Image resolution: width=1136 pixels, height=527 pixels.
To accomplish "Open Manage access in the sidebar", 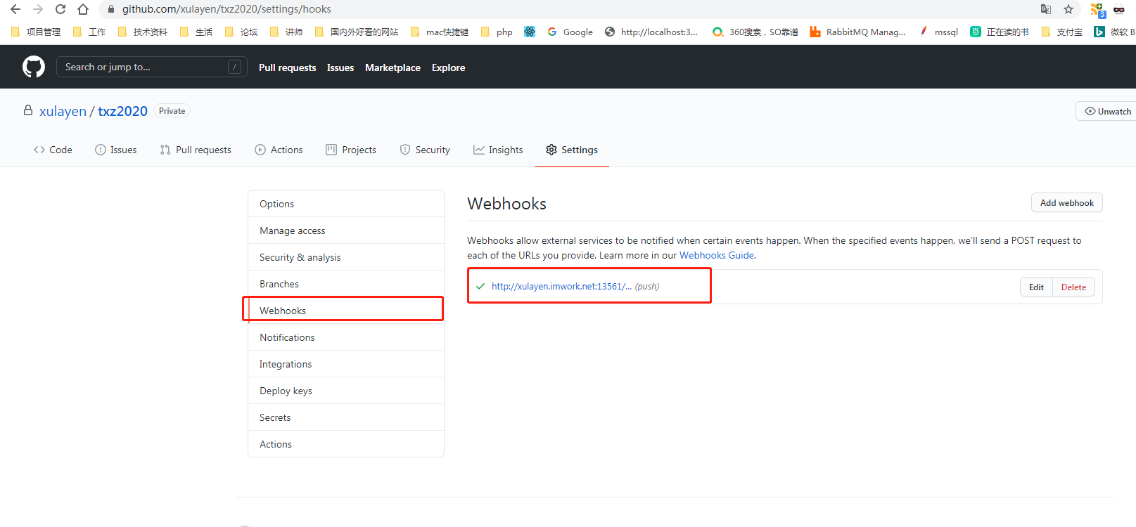I will 346,230.
